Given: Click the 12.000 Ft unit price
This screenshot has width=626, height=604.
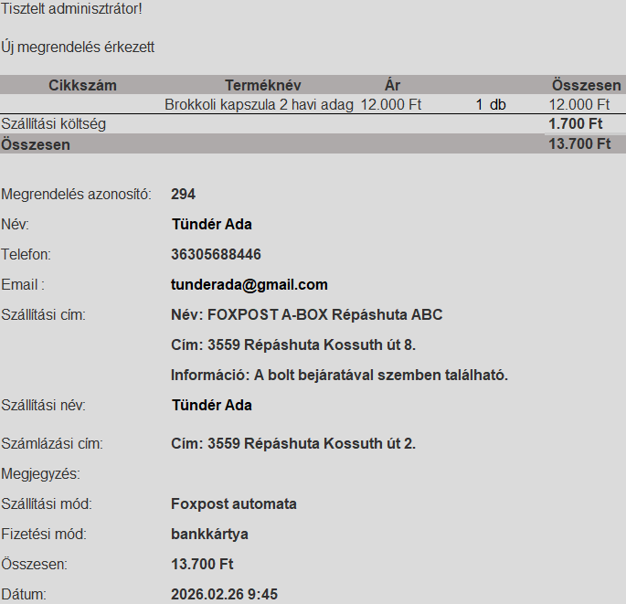Looking at the screenshot, I should point(391,105).
